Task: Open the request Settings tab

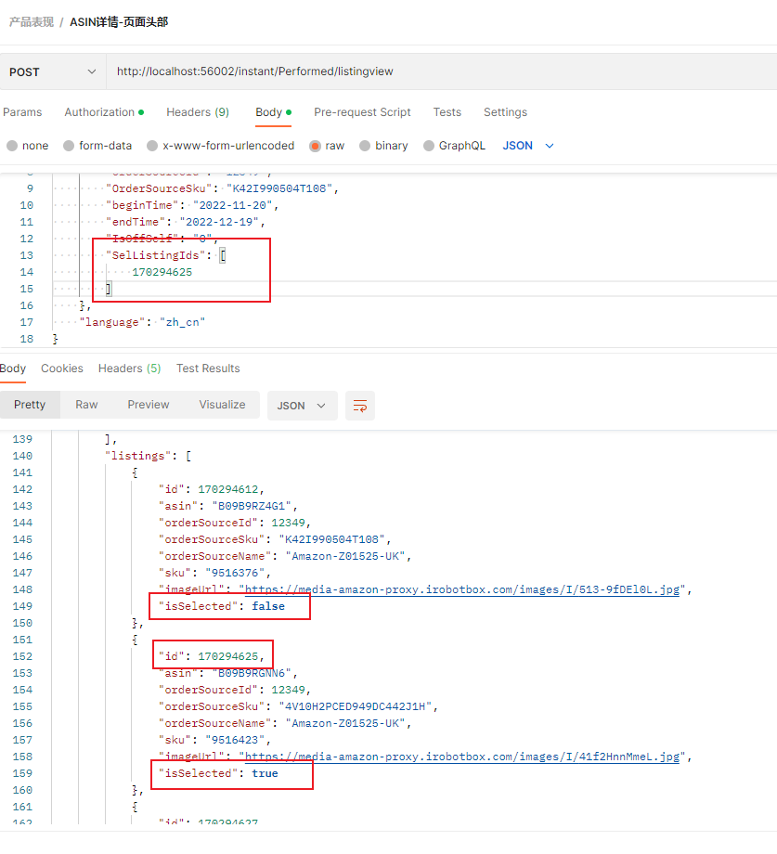Action: 505,112
